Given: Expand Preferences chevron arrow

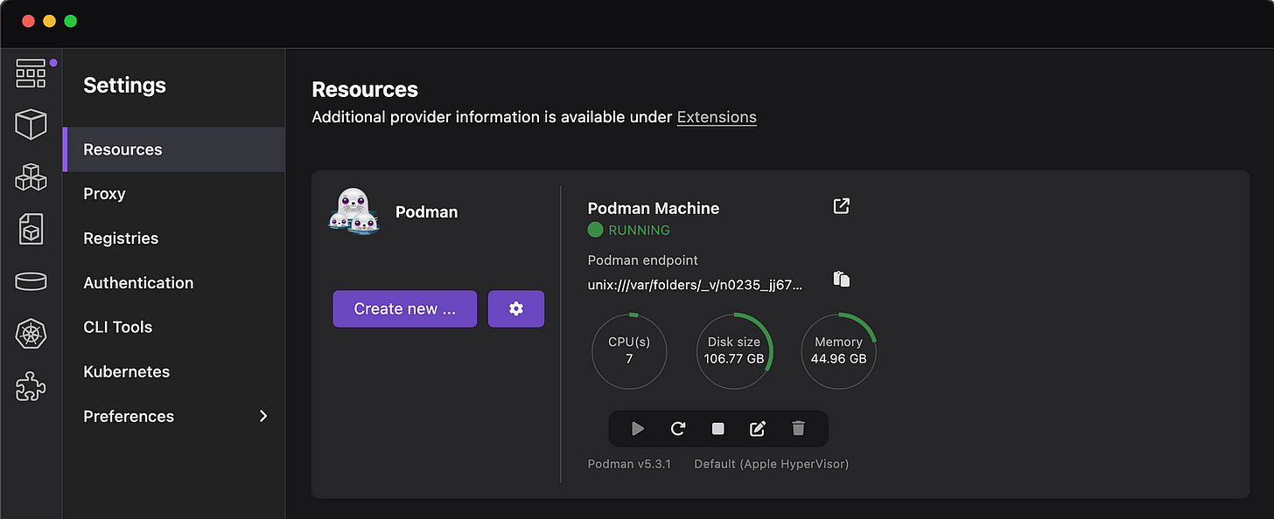Looking at the screenshot, I should pyautogui.click(x=263, y=416).
